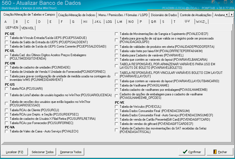Open the H-I letter tab

point(87,22)
